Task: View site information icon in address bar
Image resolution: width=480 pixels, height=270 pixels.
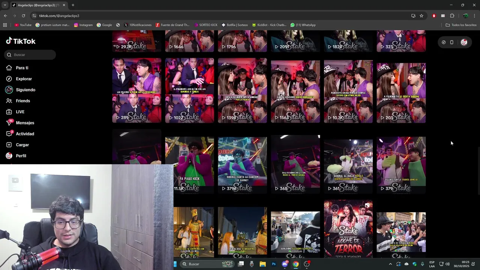Action: pos(34,16)
